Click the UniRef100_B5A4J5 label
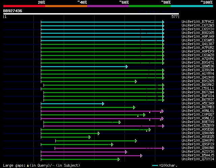 click(198, 156)
